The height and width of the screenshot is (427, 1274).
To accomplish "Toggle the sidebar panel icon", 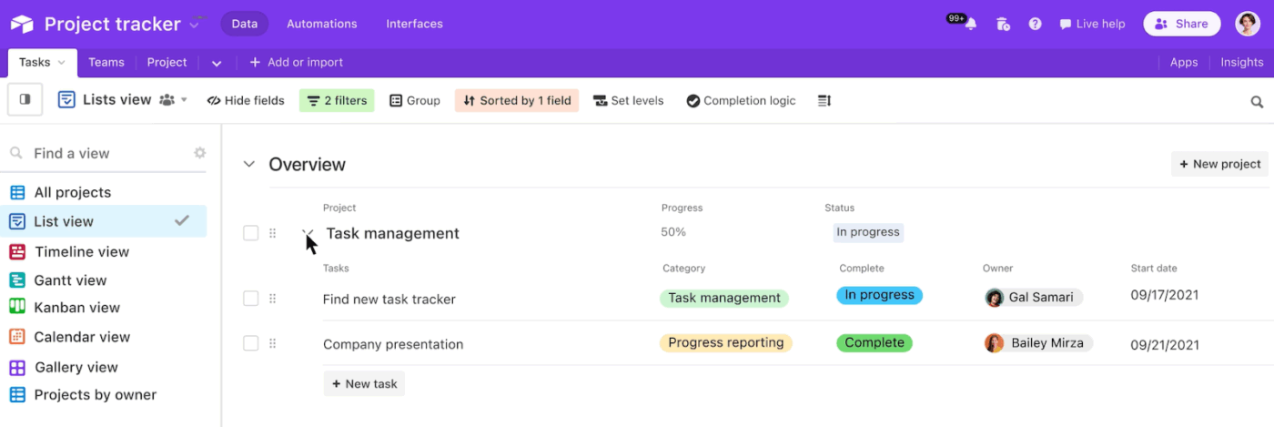I will (x=25, y=100).
